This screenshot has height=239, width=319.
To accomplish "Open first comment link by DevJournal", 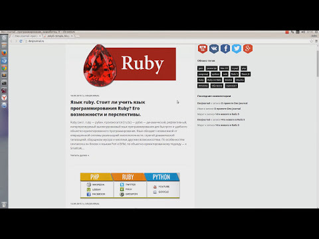I will [235, 104].
